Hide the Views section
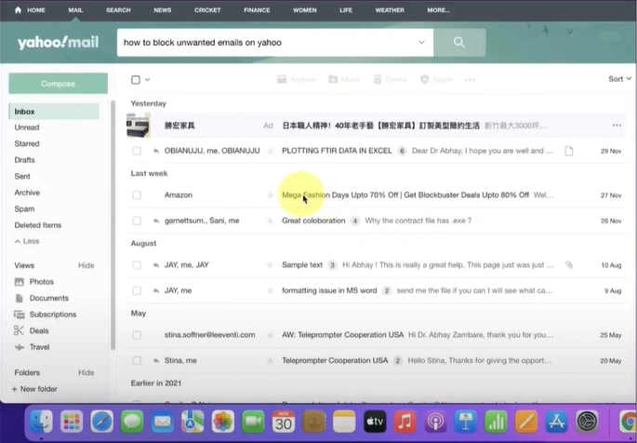This screenshot has height=443, width=637. 86,265
